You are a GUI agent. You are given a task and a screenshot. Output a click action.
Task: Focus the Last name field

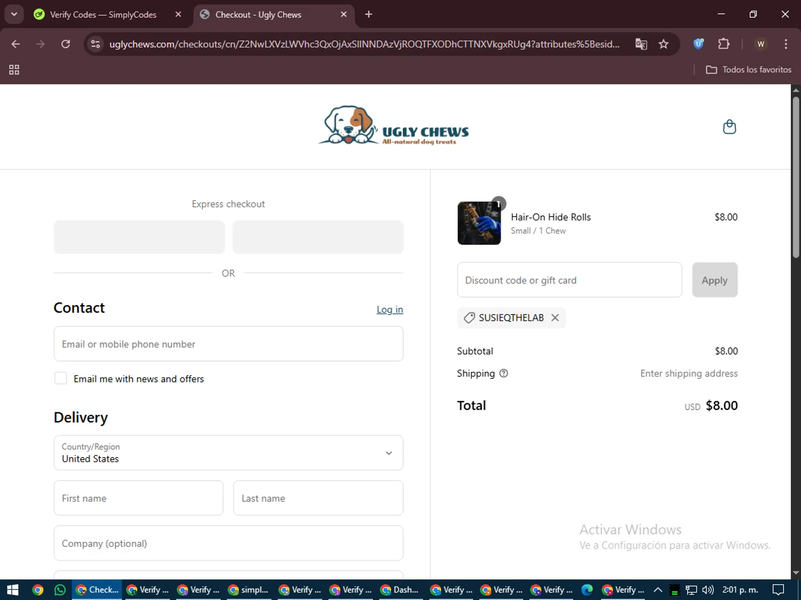318,498
